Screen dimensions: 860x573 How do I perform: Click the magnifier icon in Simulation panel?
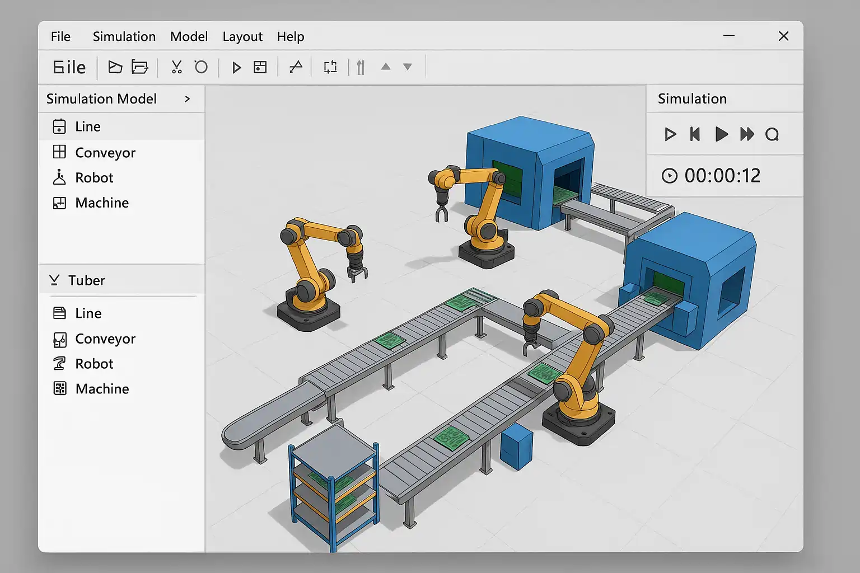pos(772,134)
